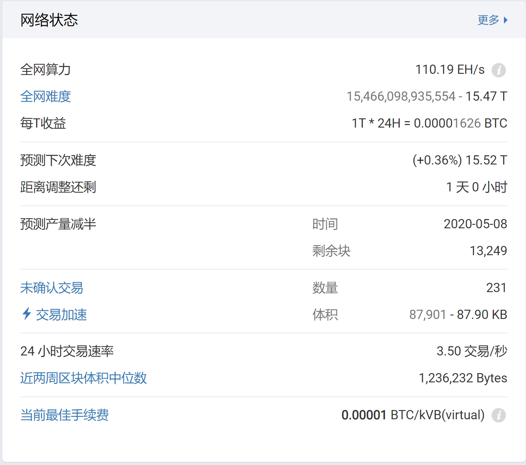The width and height of the screenshot is (526, 465).
Task: Click the 距离调整还剩 label
Action: [59, 187]
